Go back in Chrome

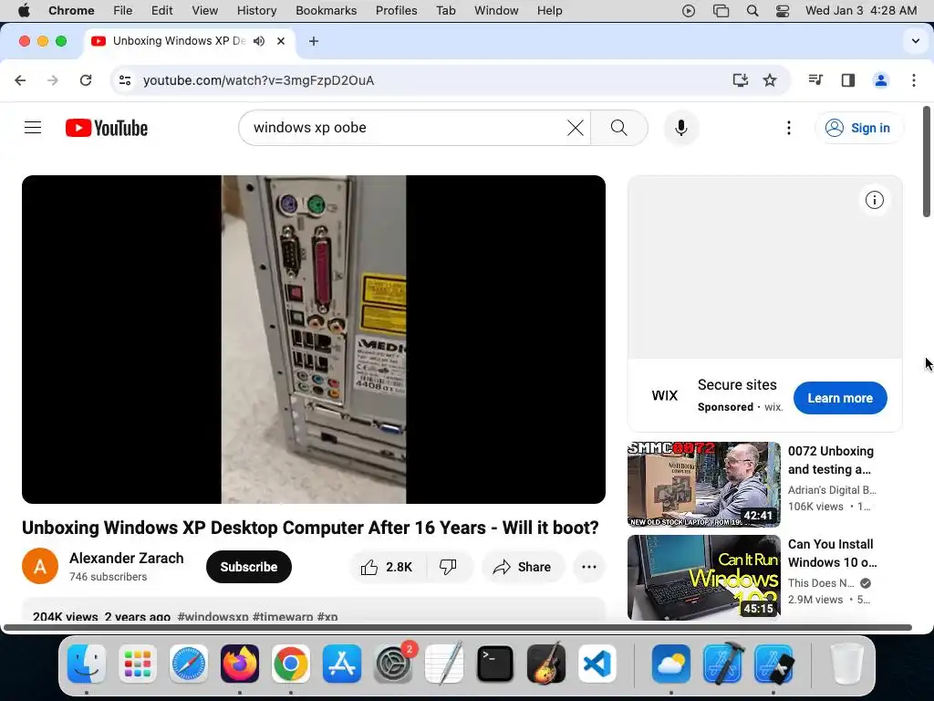(20, 80)
